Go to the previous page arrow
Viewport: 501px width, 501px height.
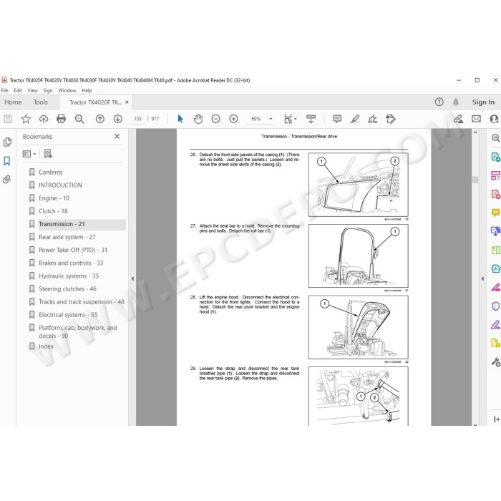pyautogui.click(x=100, y=120)
